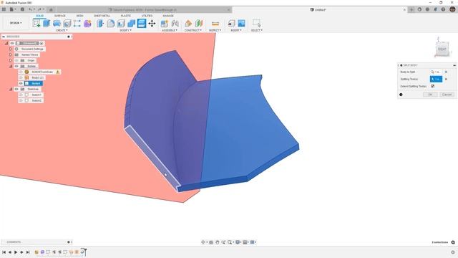
Task: Select the Create Sketch tool
Action: point(36,23)
